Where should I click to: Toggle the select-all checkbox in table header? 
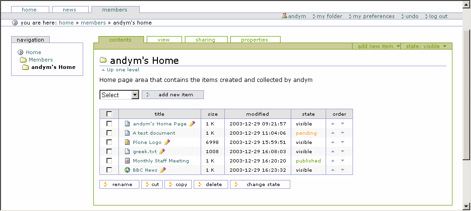click(109, 114)
